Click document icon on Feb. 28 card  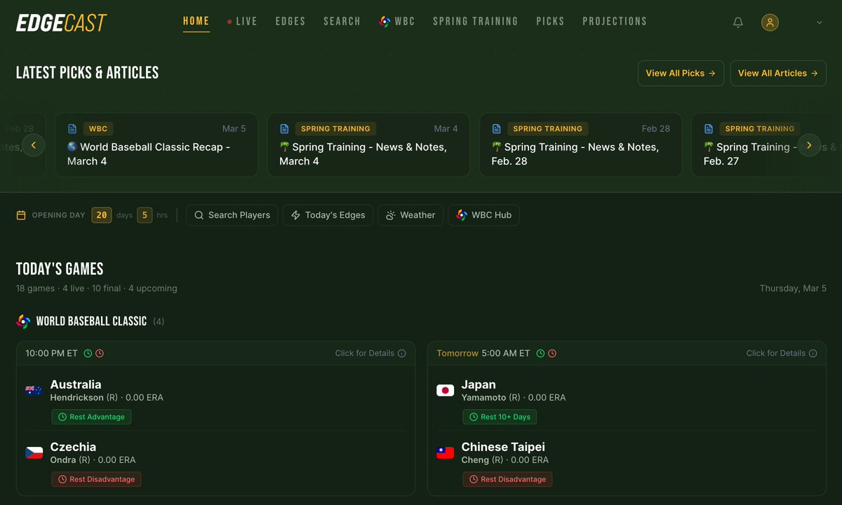(496, 129)
